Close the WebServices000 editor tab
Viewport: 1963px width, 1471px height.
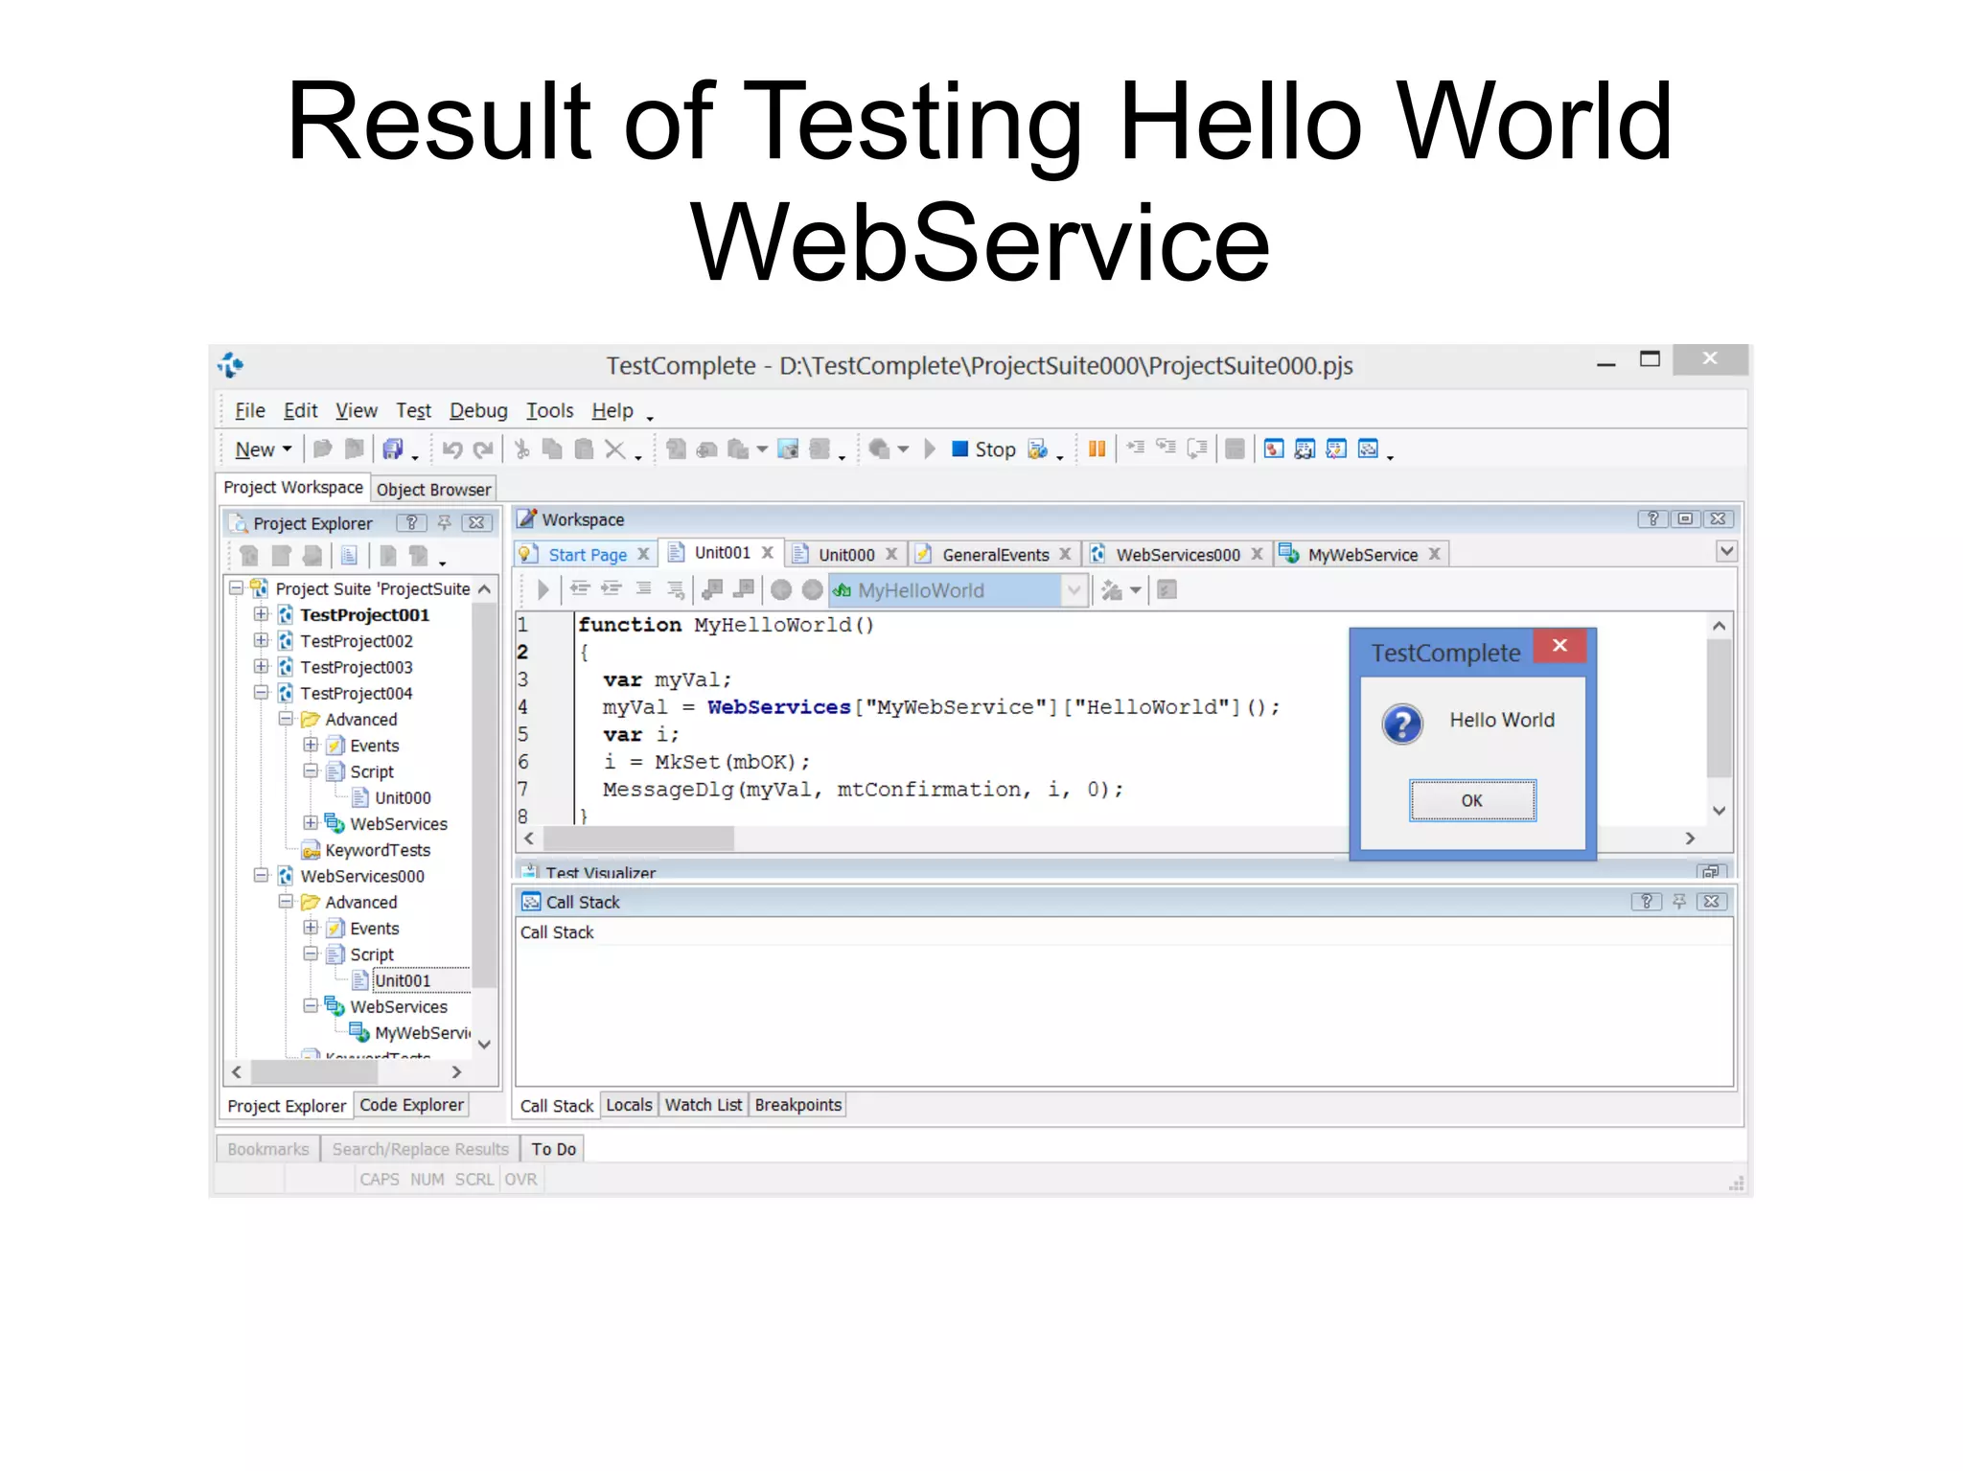pos(1257,554)
